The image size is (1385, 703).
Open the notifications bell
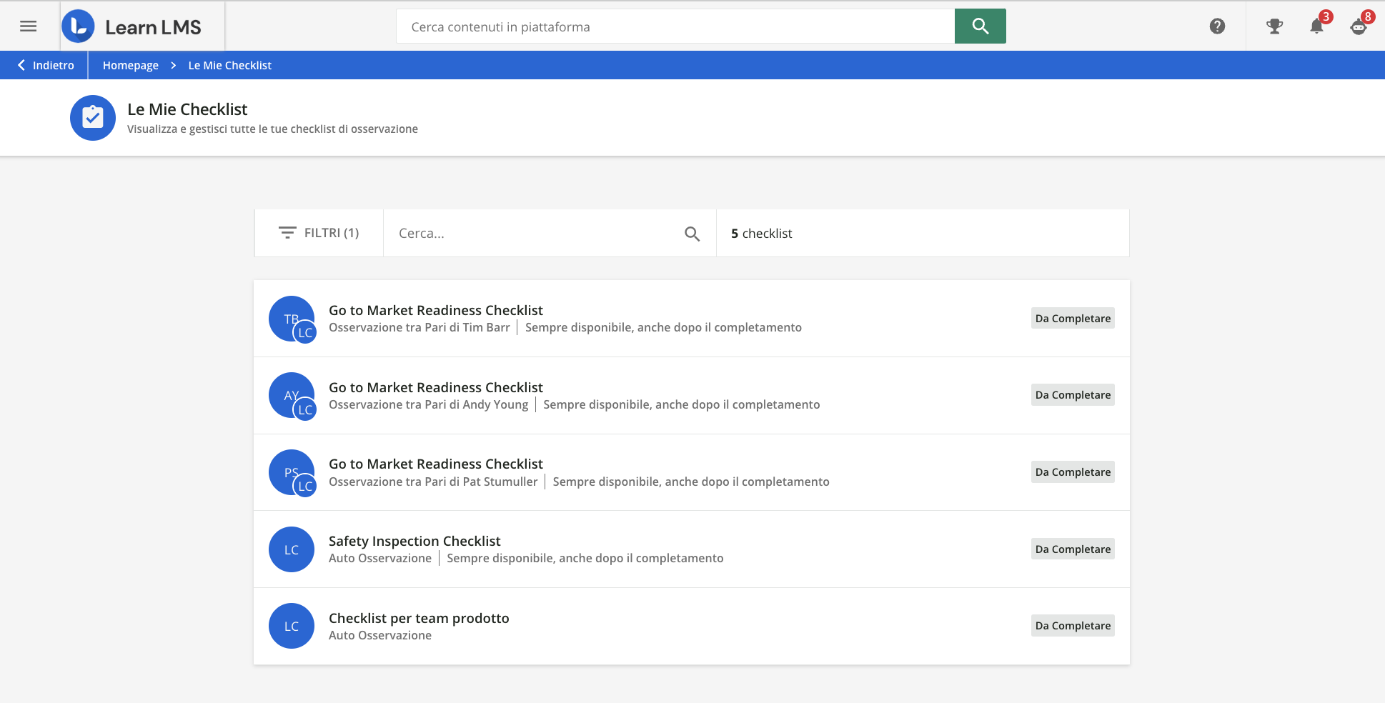pos(1316,26)
